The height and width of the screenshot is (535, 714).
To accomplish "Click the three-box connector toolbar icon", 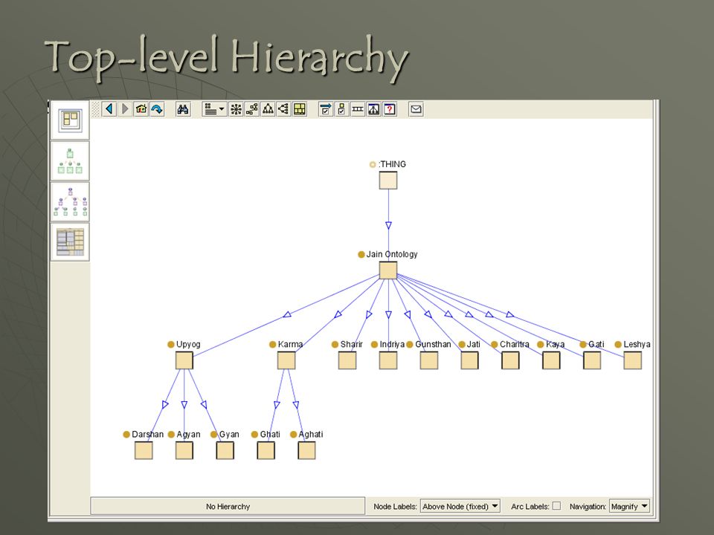I will point(358,109).
